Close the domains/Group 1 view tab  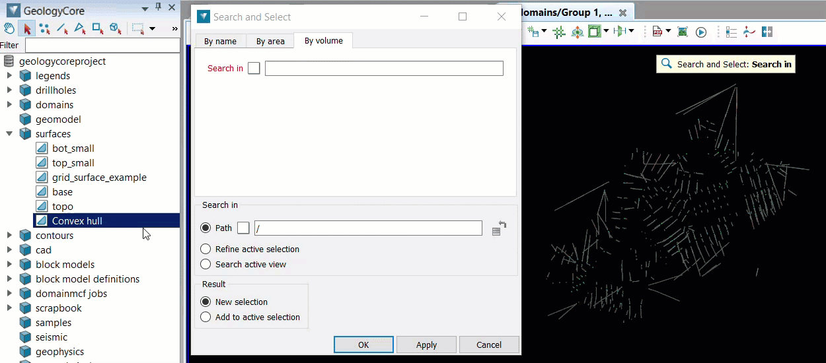pyautogui.click(x=622, y=13)
